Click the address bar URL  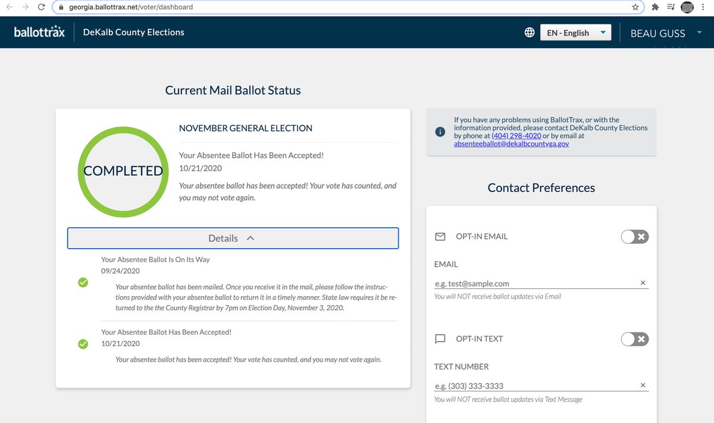132,7
